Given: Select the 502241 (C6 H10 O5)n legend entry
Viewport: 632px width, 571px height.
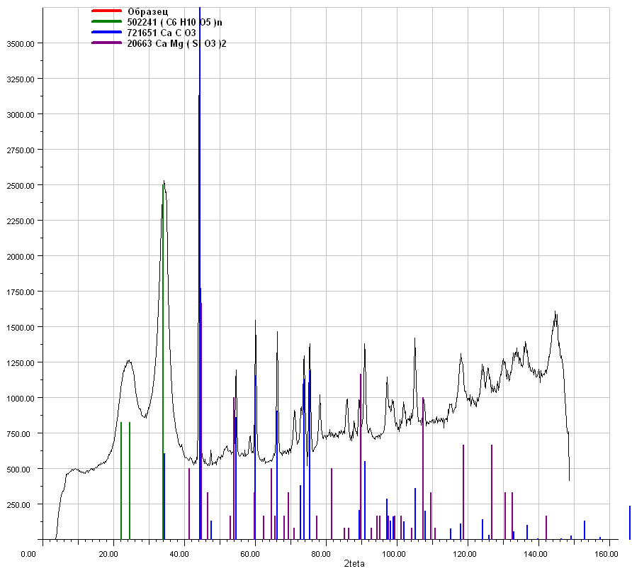Looking at the screenshot, I should (174, 22).
